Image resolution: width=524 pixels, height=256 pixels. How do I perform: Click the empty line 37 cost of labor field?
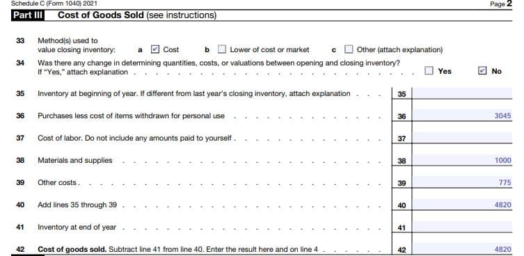pos(462,137)
